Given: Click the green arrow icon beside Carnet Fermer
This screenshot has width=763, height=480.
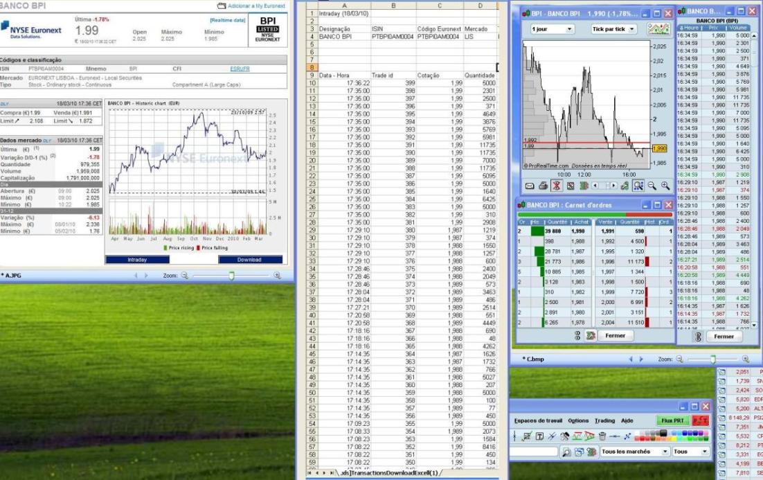Looking at the screenshot, I should 591,335.
